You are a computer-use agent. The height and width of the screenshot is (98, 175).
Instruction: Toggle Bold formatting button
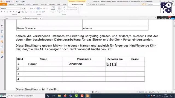(x=2, y=12)
